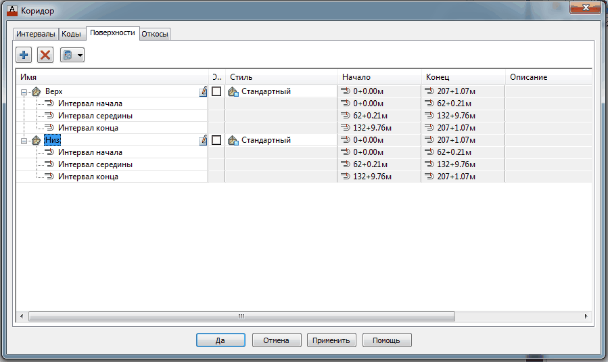Toggle the checkbox in the Низ row

216,140
